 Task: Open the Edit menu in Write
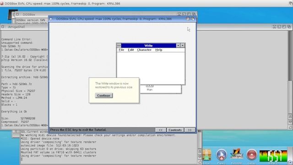(x=131, y=50)
